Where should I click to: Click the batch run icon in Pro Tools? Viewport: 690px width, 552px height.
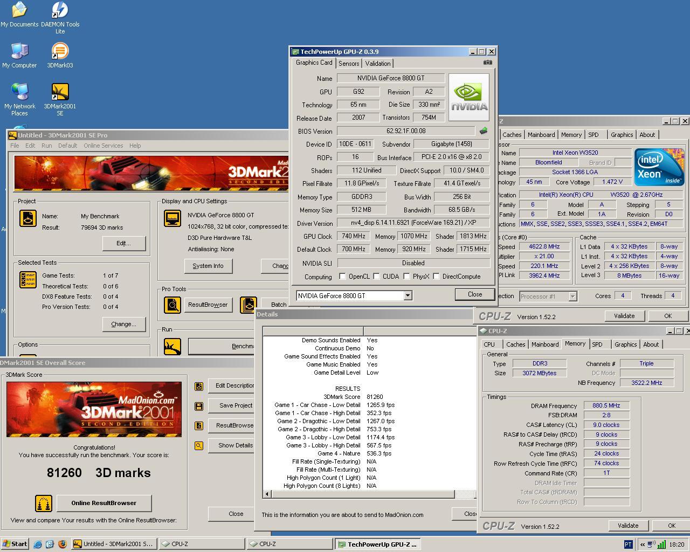point(249,305)
